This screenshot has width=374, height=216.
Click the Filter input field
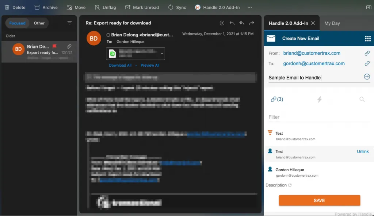tap(319, 117)
